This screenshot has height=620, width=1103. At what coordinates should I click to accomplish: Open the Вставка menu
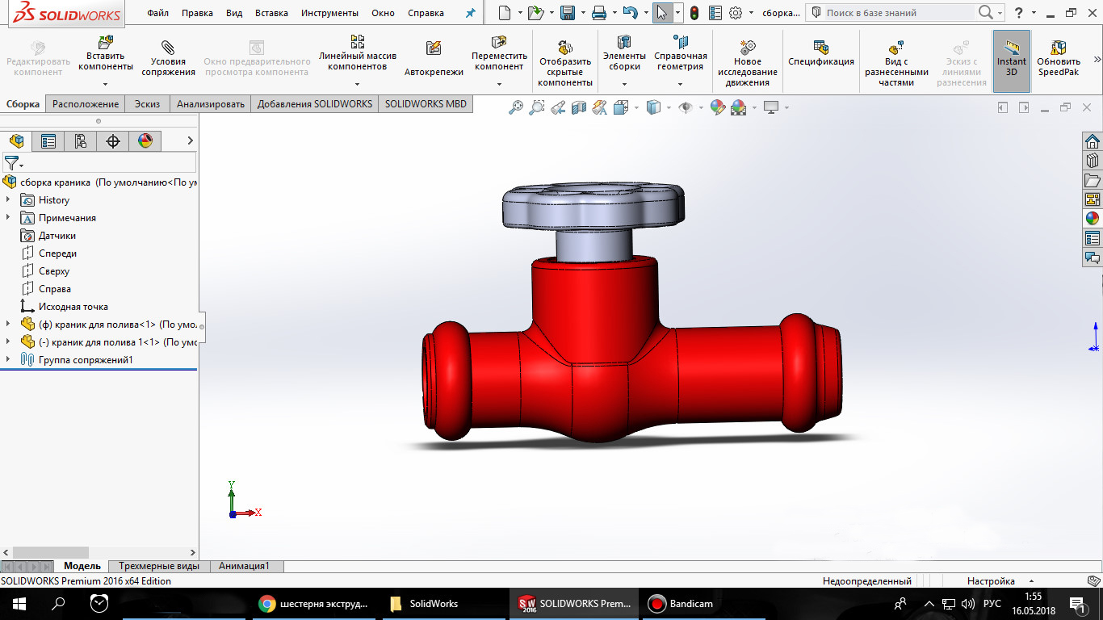click(271, 14)
